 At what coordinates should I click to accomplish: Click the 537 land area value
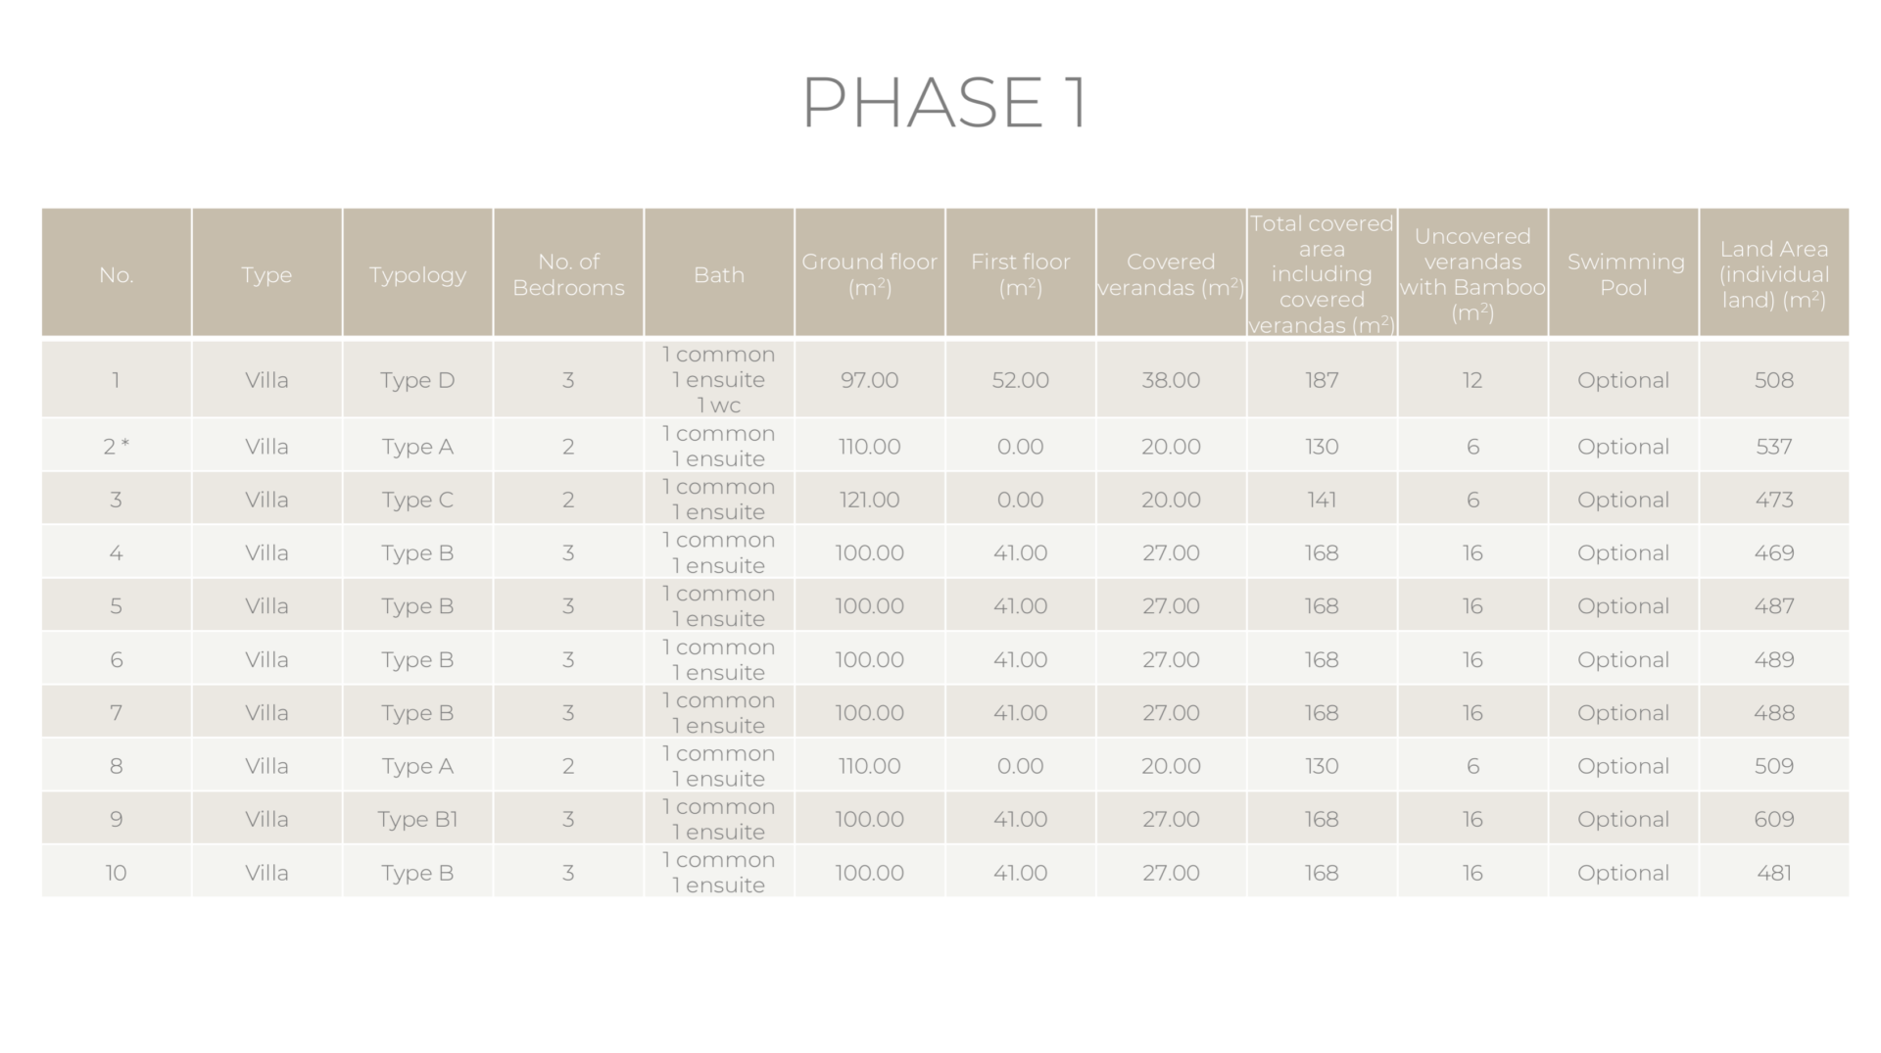(1773, 447)
